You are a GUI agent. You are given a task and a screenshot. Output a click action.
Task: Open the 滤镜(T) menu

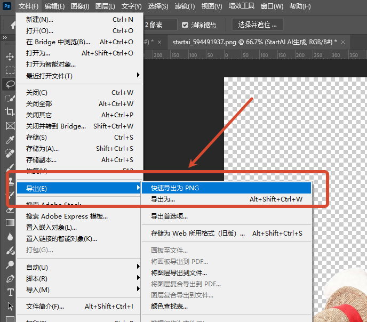[185, 6]
